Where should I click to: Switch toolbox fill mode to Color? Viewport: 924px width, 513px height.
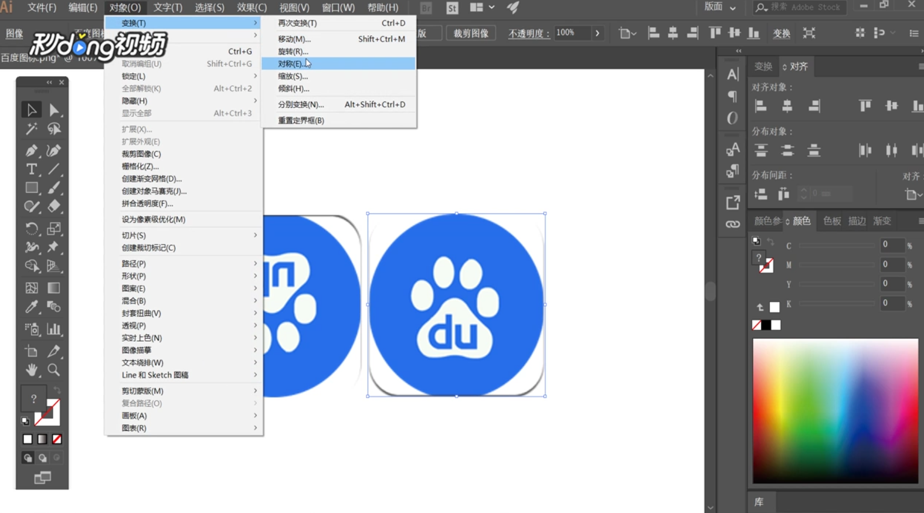(28, 439)
